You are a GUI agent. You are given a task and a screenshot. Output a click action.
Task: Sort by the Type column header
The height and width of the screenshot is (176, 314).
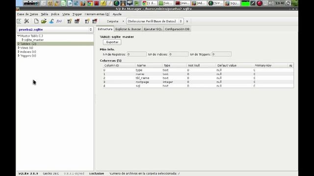(174, 66)
